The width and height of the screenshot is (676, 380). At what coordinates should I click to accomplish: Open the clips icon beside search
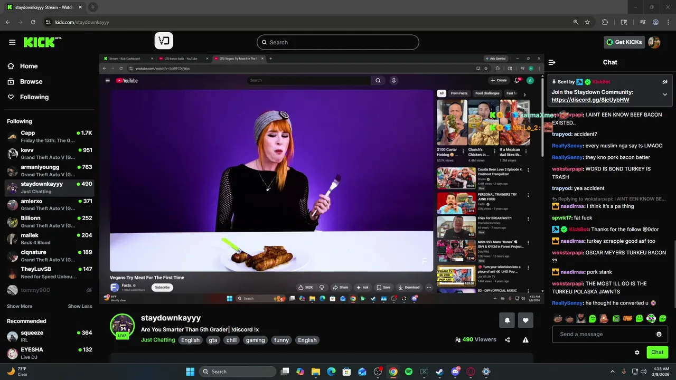coord(164,41)
